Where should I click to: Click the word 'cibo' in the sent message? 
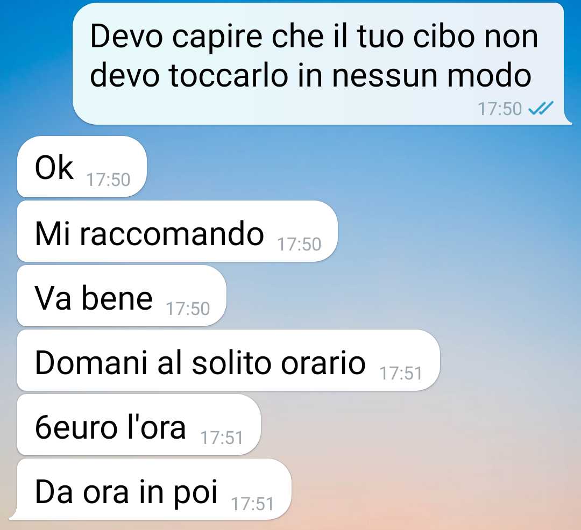click(x=444, y=36)
